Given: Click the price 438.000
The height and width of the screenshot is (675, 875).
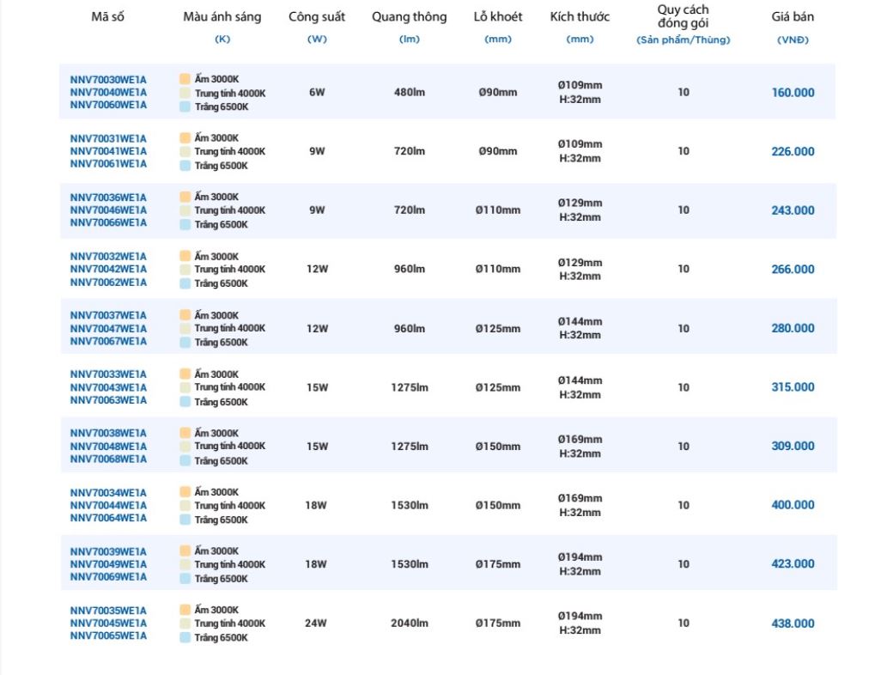Looking at the screenshot, I should [793, 623].
